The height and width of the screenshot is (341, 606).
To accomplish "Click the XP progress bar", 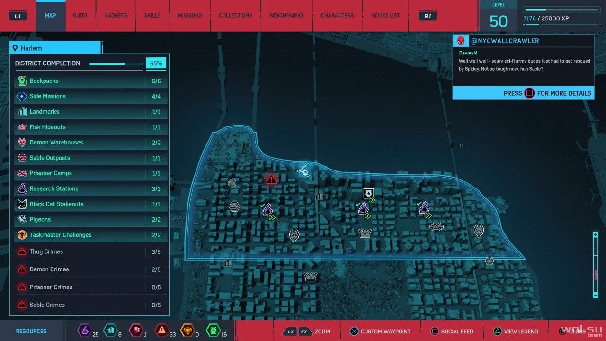I will pos(562,9).
